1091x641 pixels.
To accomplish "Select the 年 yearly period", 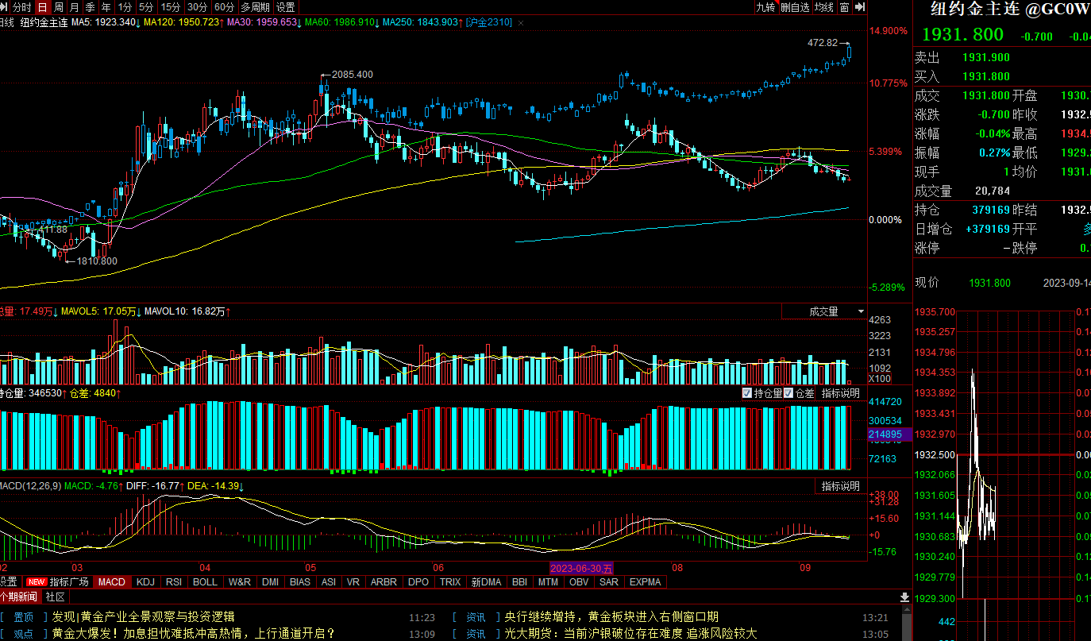I will pyautogui.click(x=106, y=7).
